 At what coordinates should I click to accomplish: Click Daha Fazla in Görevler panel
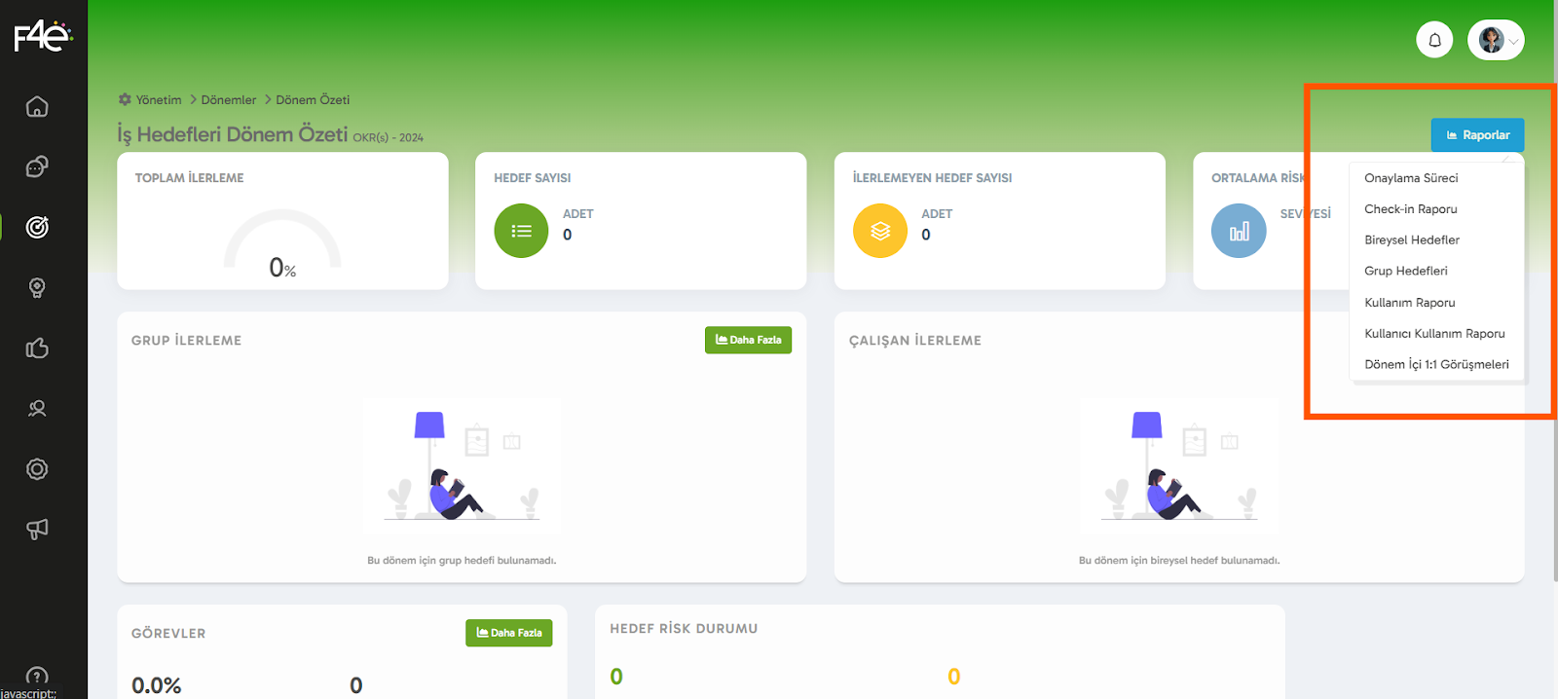coord(508,633)
